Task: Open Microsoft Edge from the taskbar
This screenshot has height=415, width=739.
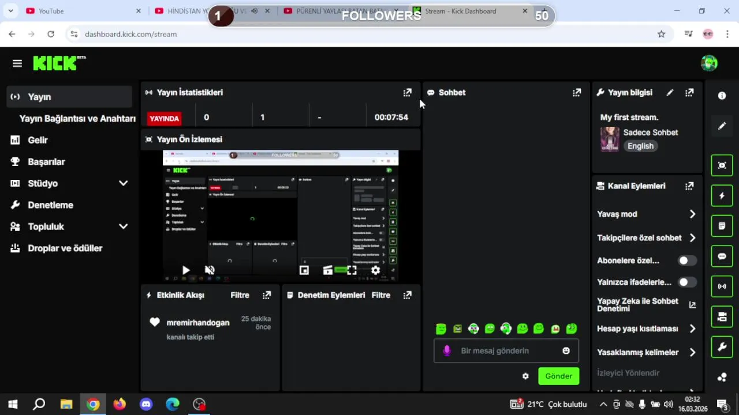Action: (173, 404)
